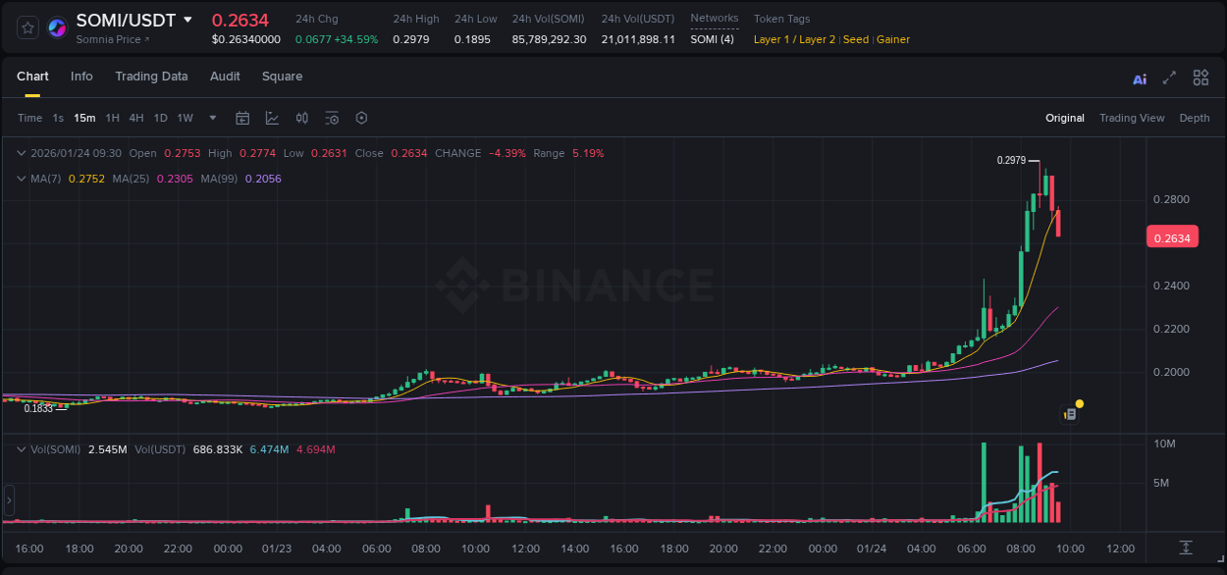Open the extra timeframes dropdown arrow
The width and height of the screenshot is (1227, 575).
click(x=211, y=118)
